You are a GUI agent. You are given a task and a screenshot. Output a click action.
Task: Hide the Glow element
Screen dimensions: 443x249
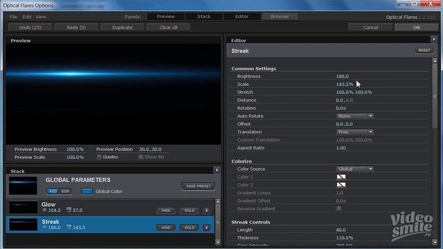[x=166, y=210]
